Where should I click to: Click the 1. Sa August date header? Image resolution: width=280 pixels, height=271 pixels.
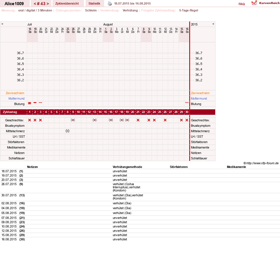point(106,30)
